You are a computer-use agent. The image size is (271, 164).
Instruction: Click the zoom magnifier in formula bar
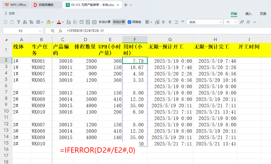point(53,31)
